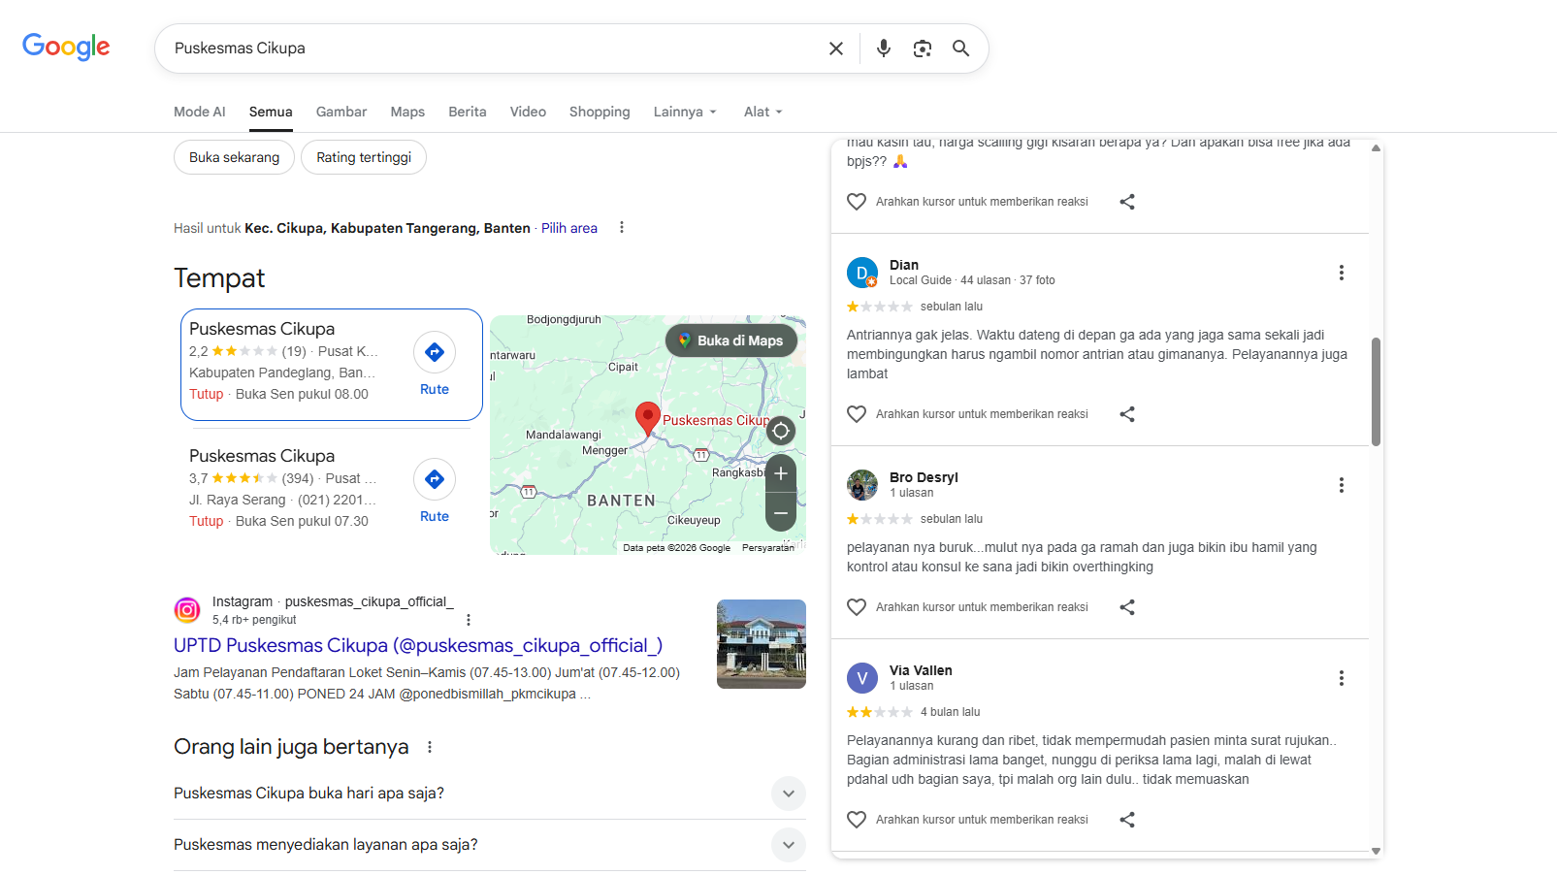This screenshot has height=875, width=1557.
Task: React with a heart to Via Vallen's review
Action: point(857,819)
